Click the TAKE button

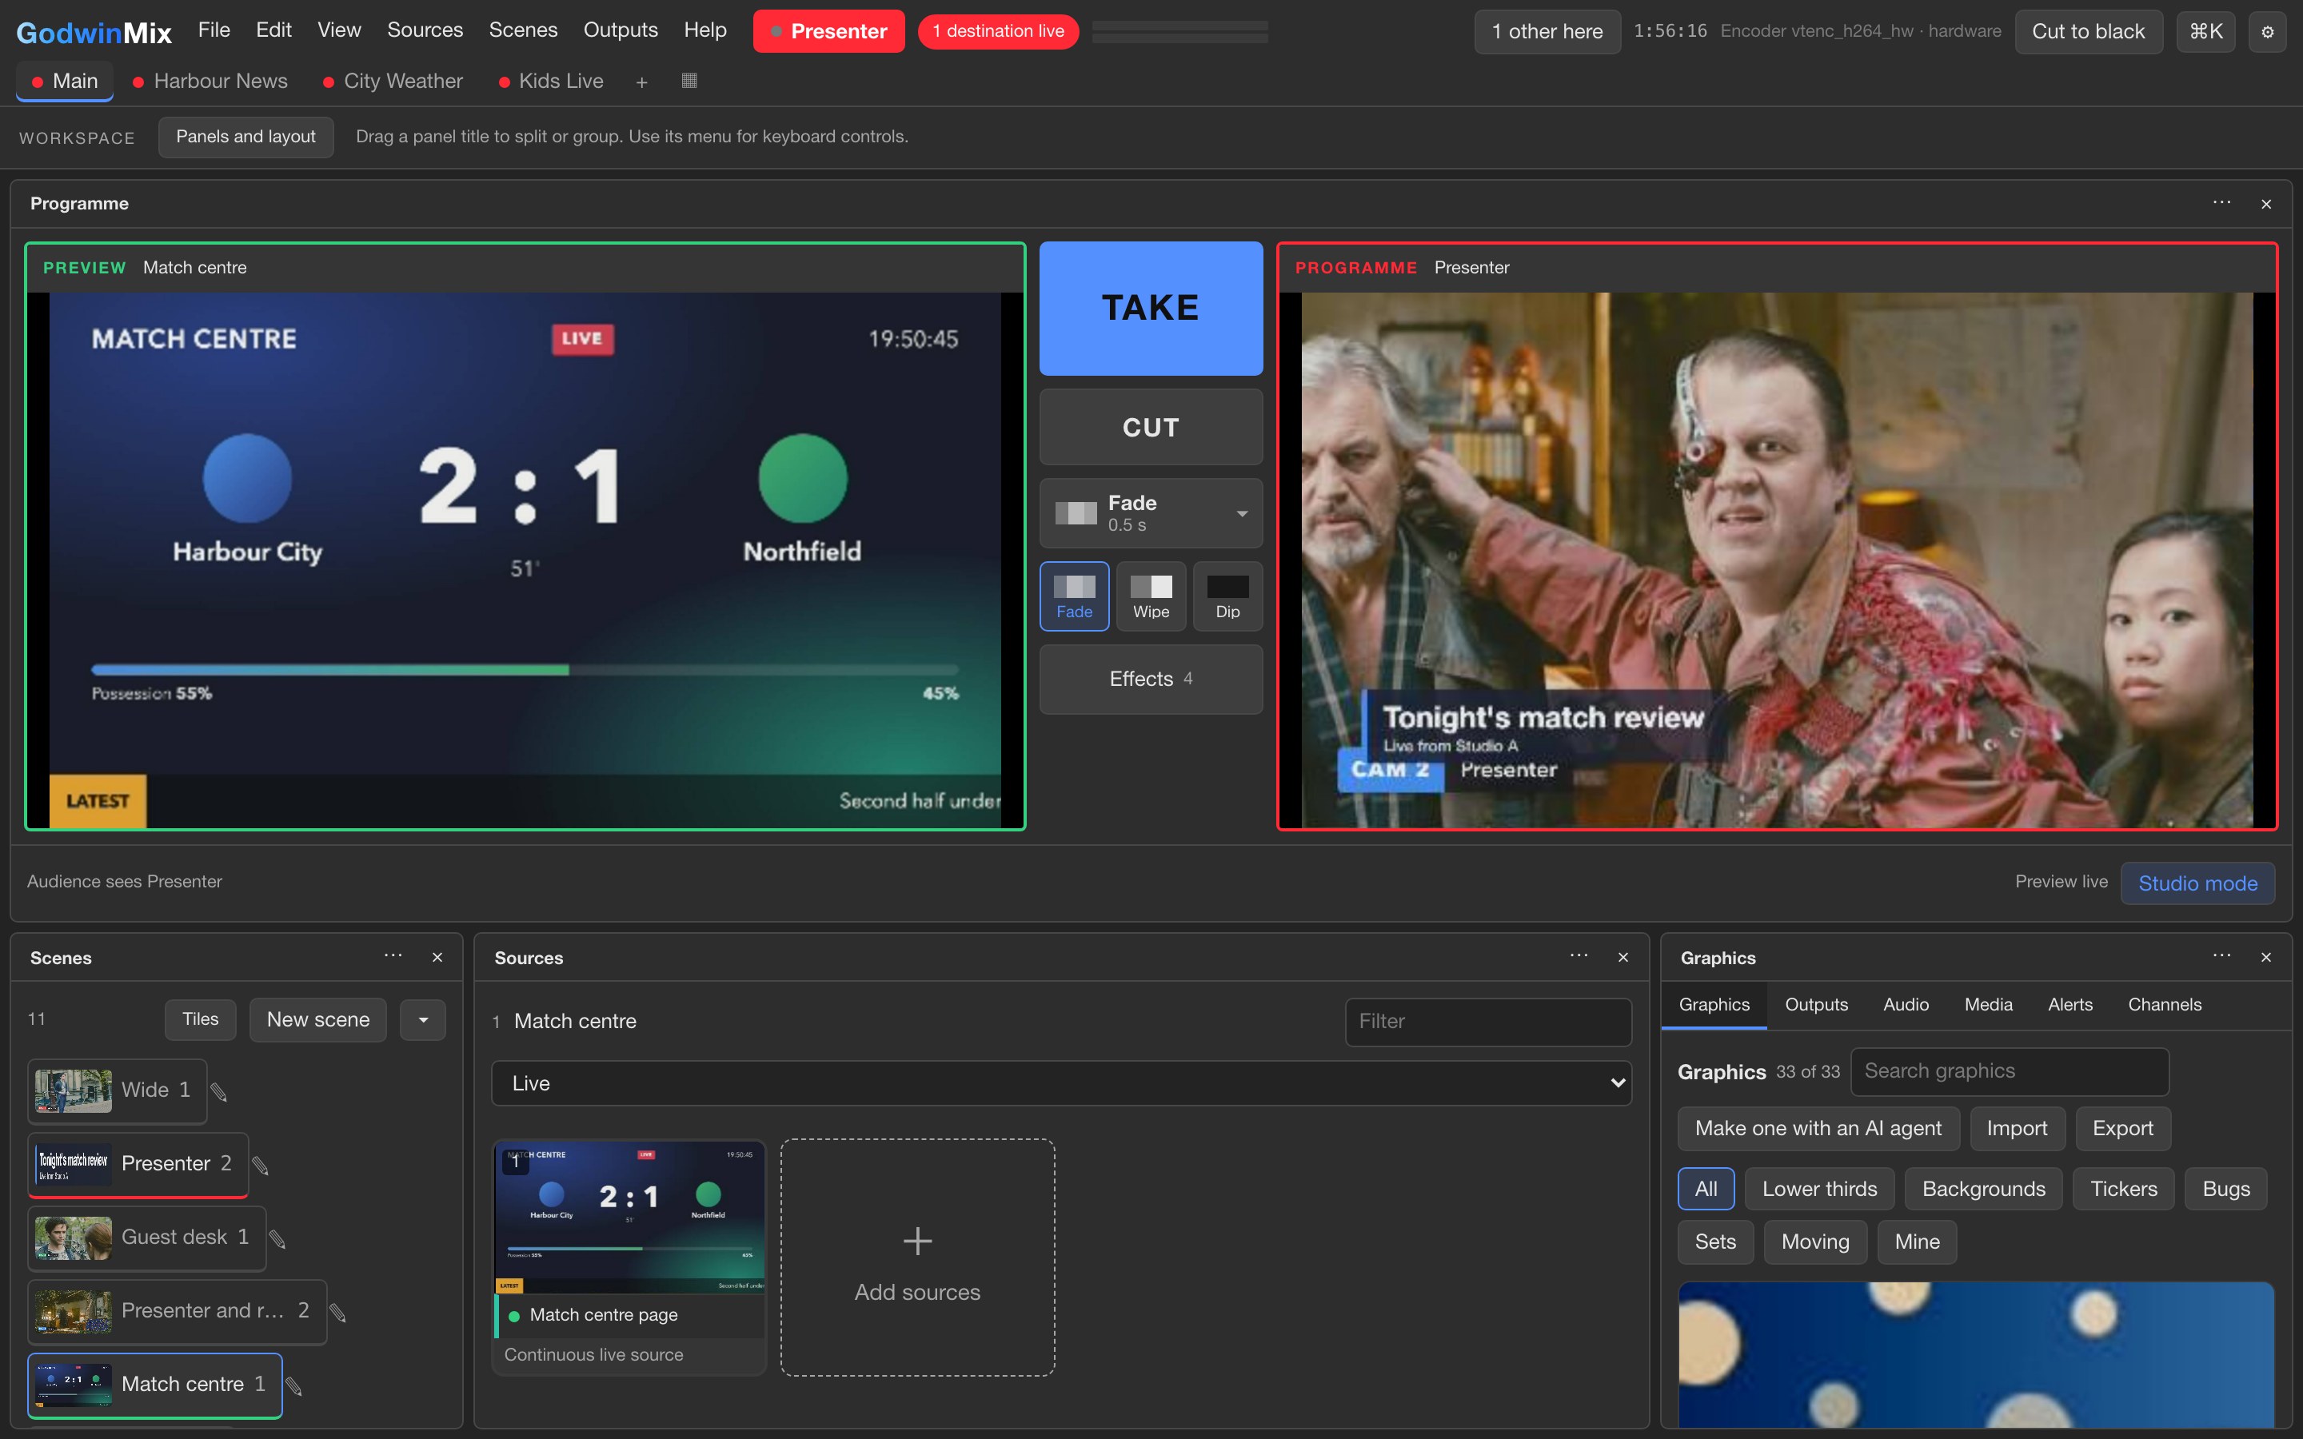(1151, 309)
